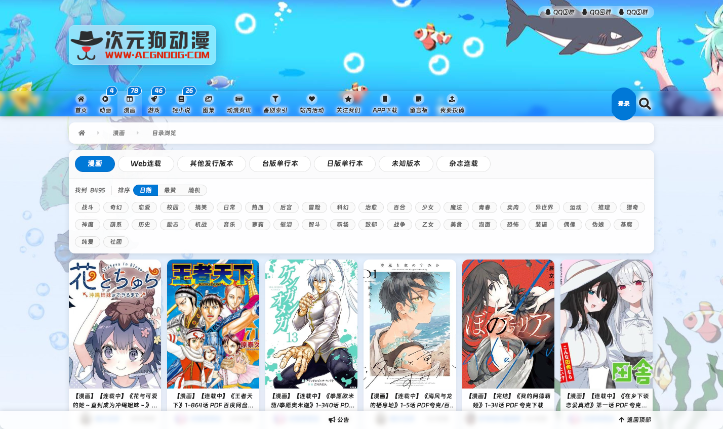The width and height of the screenshot is (723, 429).
Task: Sort results by 随机
Action: pos(194,190)
